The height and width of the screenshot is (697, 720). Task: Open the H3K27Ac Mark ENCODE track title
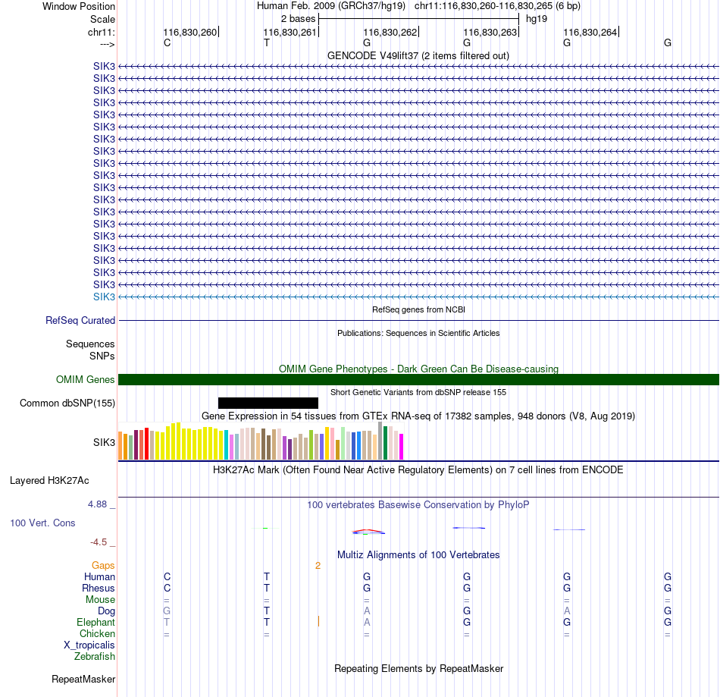[x=418, y=469]
